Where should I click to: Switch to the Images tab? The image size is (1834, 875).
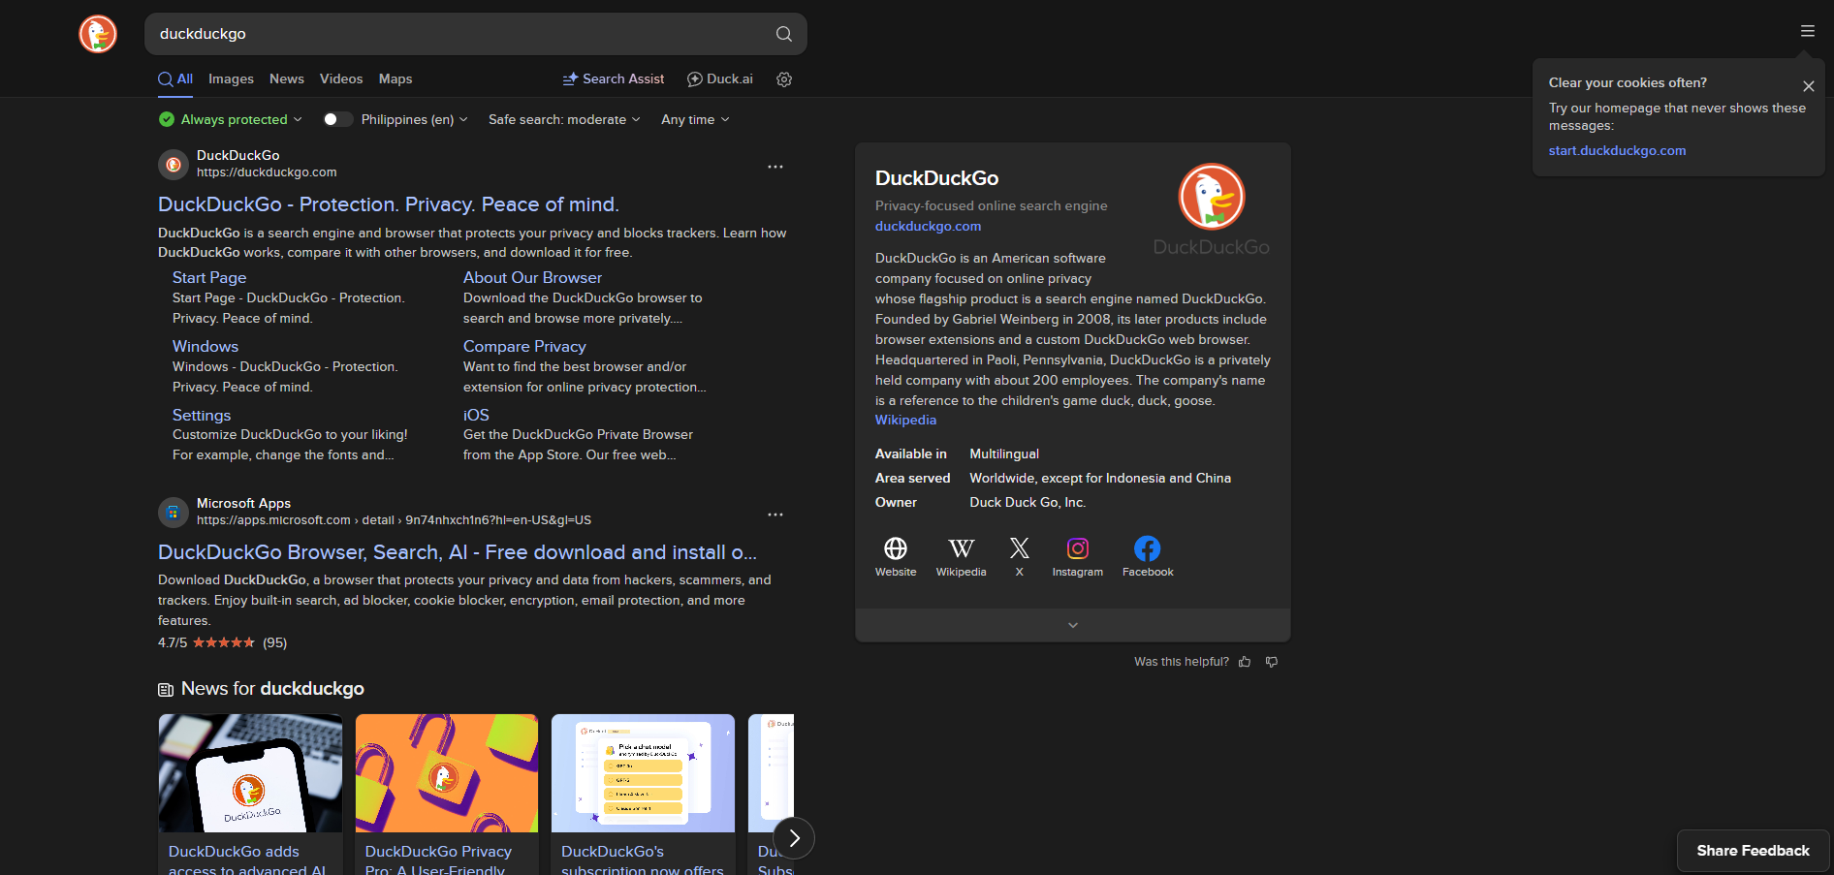(231, 79)
